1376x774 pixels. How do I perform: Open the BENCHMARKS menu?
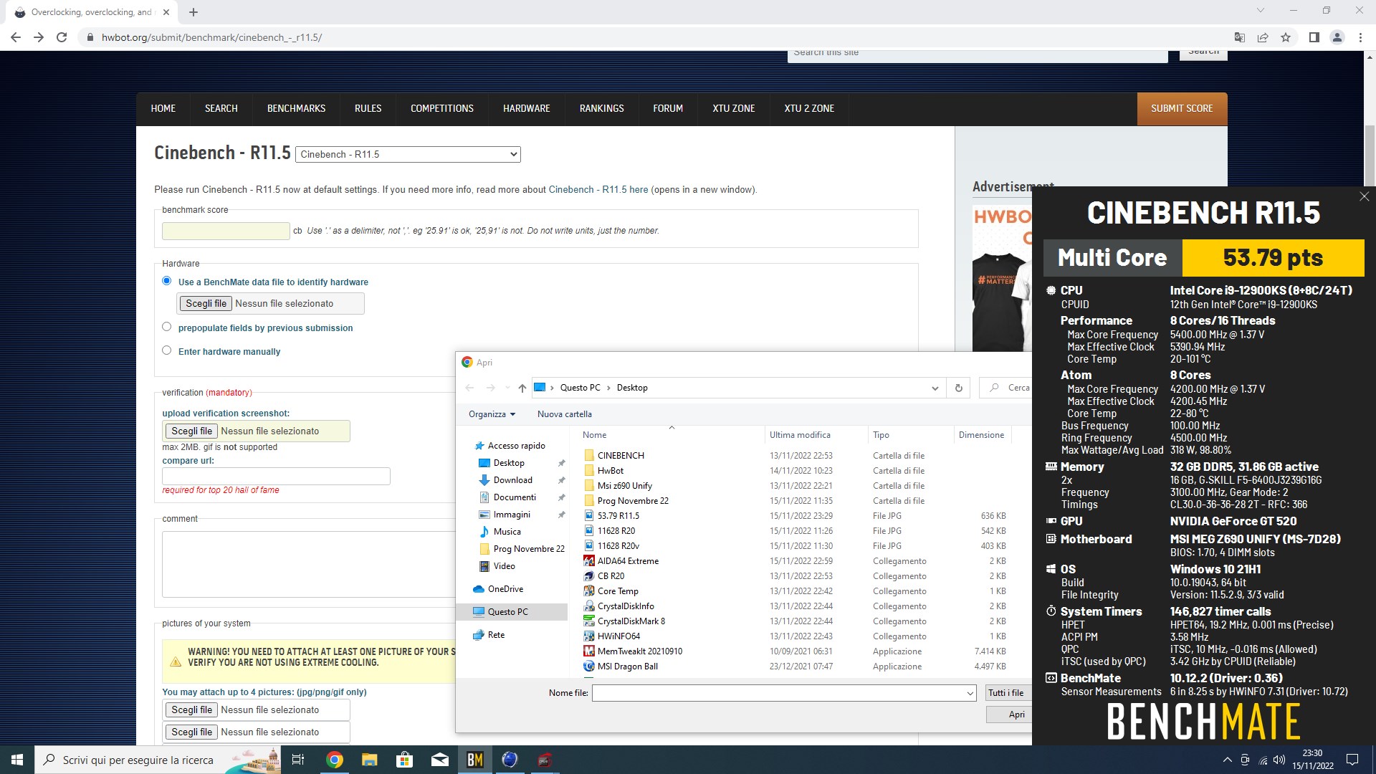pos(296,109)
